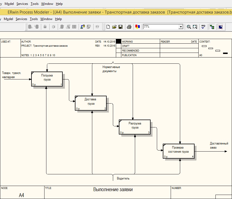Click the New model icon

[x=108, y=27]
